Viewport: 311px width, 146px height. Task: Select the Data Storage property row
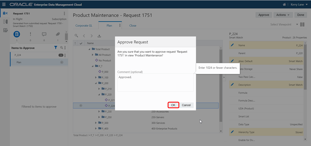(266, 69)
